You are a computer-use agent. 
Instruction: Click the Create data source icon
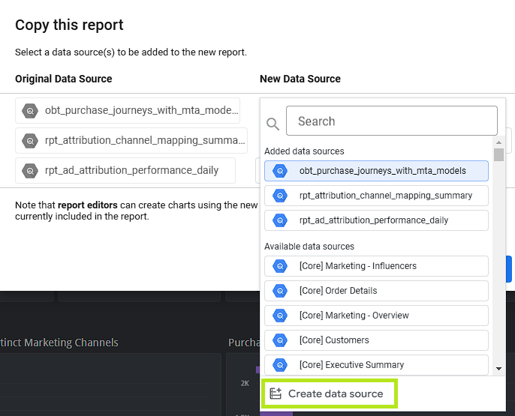click(276, 394)
